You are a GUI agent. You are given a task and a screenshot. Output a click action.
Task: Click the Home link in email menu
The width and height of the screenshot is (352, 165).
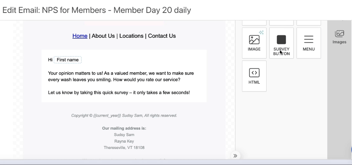tap(80, 36)
